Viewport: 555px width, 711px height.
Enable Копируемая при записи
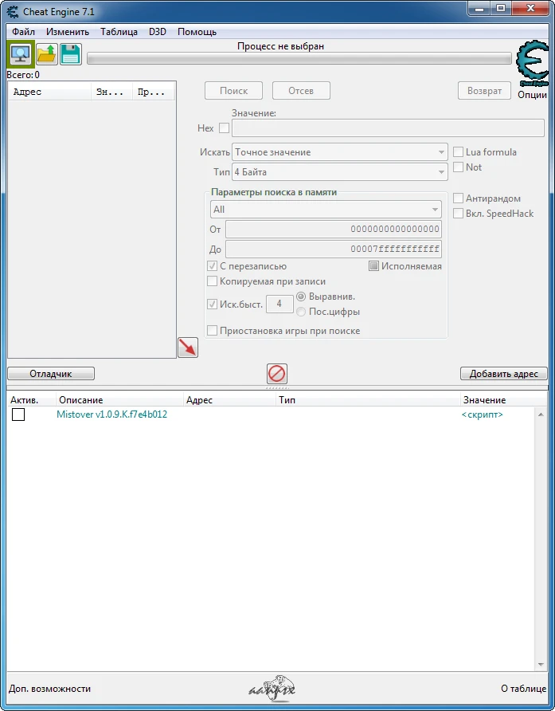coord(212,281)
